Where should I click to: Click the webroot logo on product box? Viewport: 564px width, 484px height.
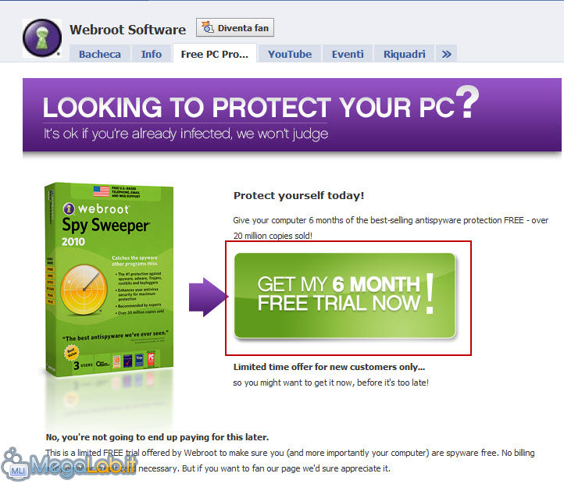click(x=95, y=208)
